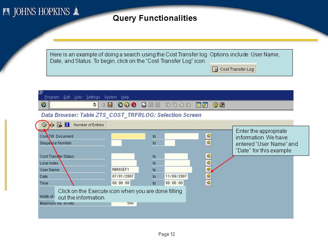Screen dimensions: 328x246
Task: Click the User Name field containing RBRASEF1
Action: pos(125,170)
